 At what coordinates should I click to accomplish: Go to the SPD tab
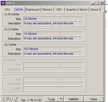point(59,10)
